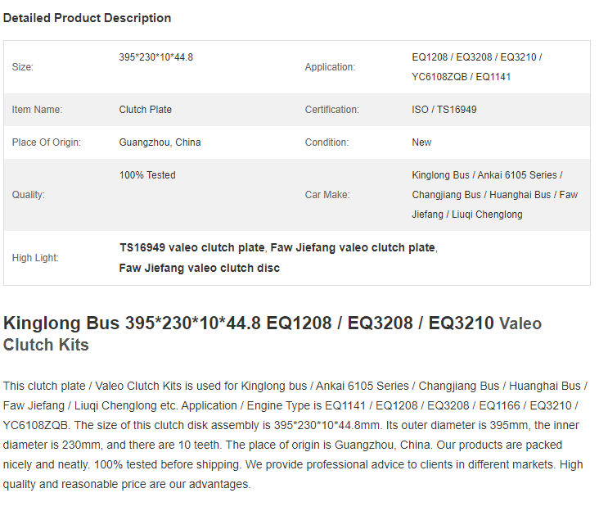This screenshot has width=599, height=520.
Task: Click the EQ1208 / EQ3208 application value
Action: pos(477,67)
